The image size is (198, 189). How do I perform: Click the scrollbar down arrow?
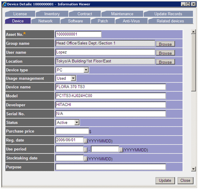tap(193, 169)
